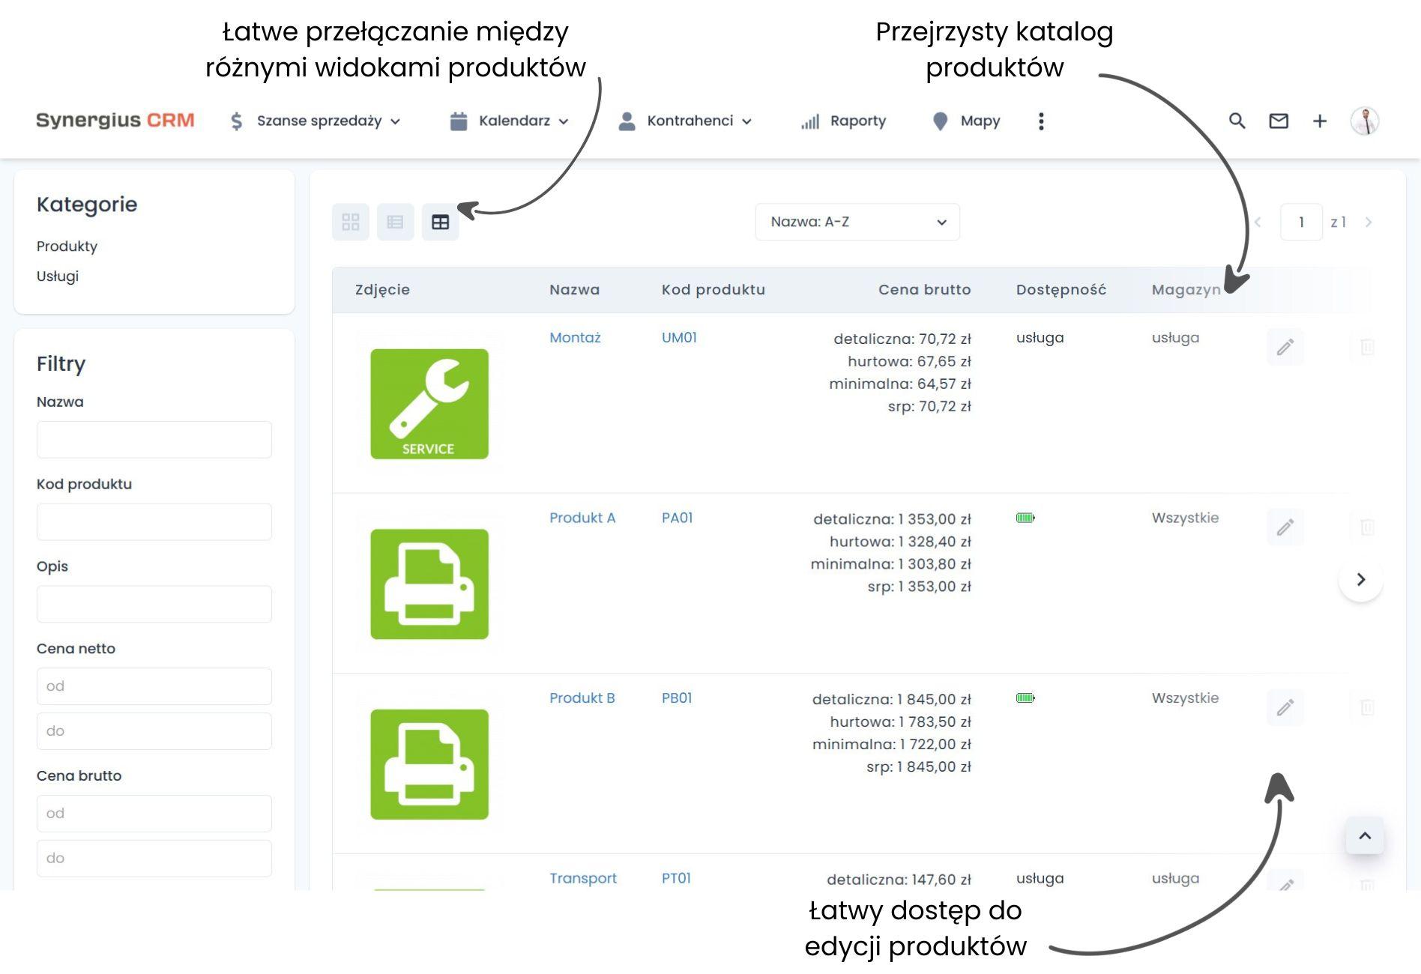1421x974 pixels.
Task: Open the mail icon
Action: pyautogui.click(x=1279, y=121)
